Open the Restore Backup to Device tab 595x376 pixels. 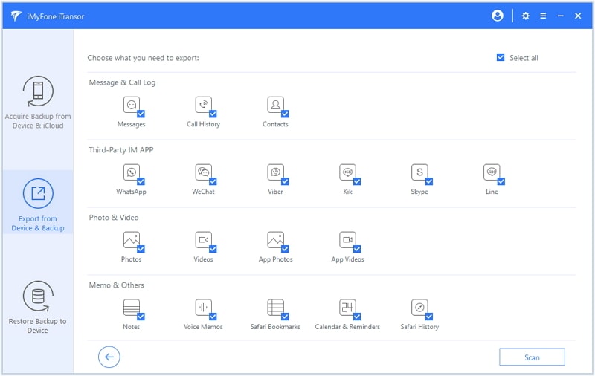(x=38, y=307)
